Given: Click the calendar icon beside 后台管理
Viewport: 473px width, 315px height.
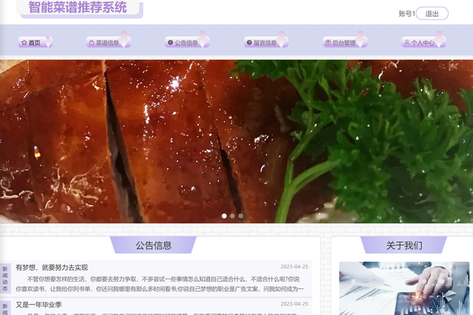Looking at the screenshot, I should (x=328, y=42).
